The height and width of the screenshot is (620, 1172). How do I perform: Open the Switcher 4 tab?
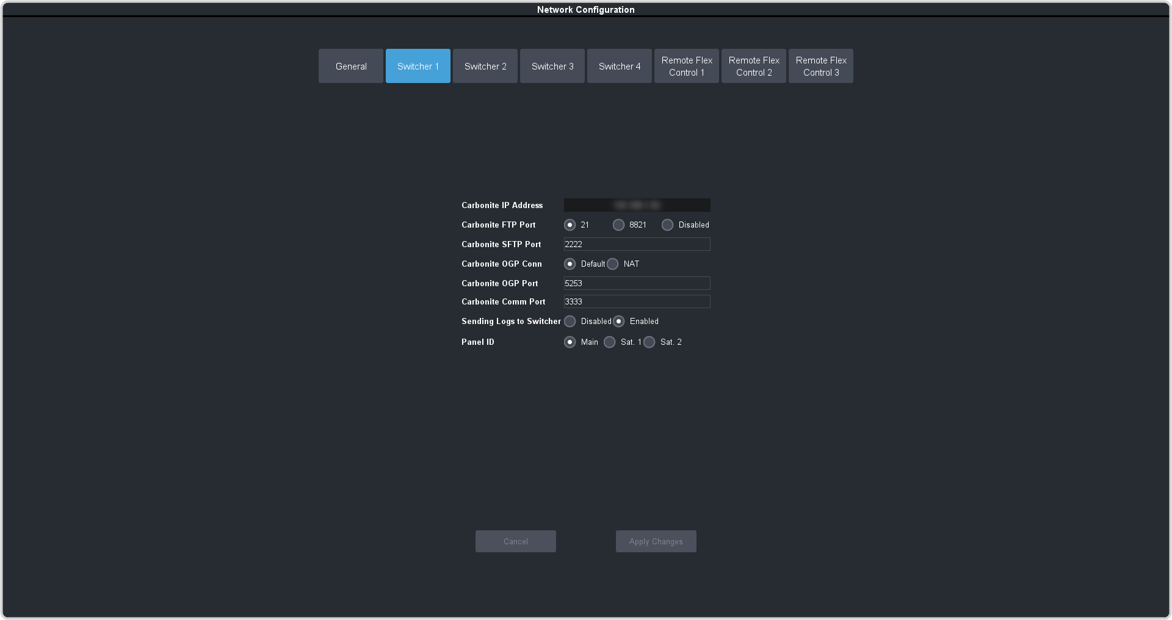coord(620,66)
